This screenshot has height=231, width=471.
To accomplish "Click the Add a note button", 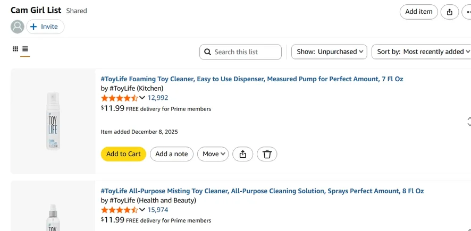I will (171, 154).
